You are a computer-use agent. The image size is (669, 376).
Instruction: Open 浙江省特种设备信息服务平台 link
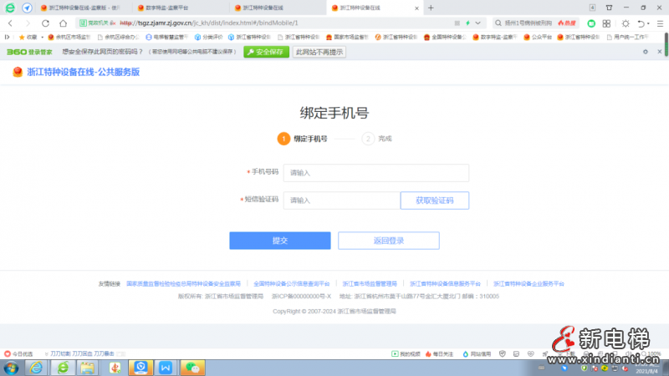(x=445, y=283)
